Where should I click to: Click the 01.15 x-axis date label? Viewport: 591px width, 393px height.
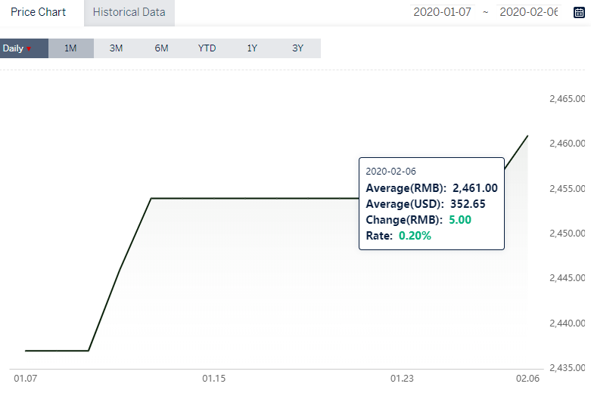(213, 379)
